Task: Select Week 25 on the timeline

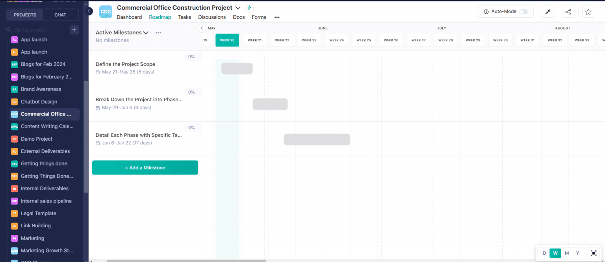Action: pos(364,40)
